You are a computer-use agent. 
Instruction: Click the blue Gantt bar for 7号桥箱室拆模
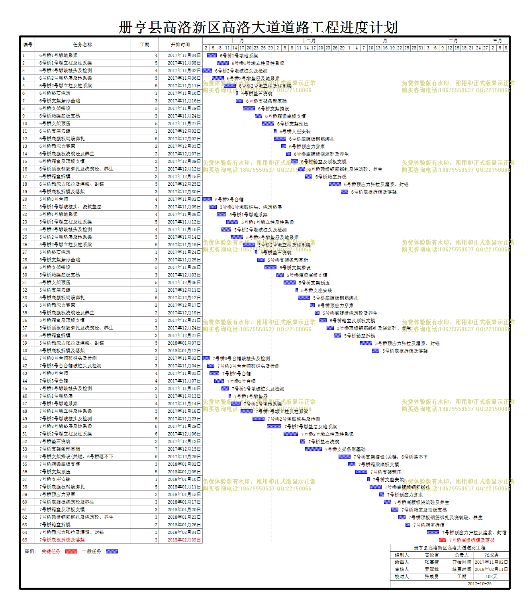[408, 525]
